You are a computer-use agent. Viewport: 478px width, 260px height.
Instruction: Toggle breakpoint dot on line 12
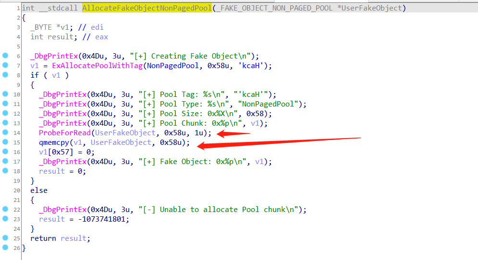[5, 113]
